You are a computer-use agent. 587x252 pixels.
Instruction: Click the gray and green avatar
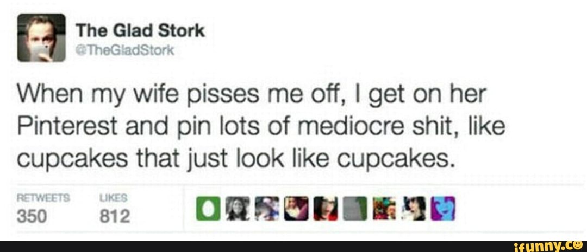pyautogui.click(x=355, y=208)
